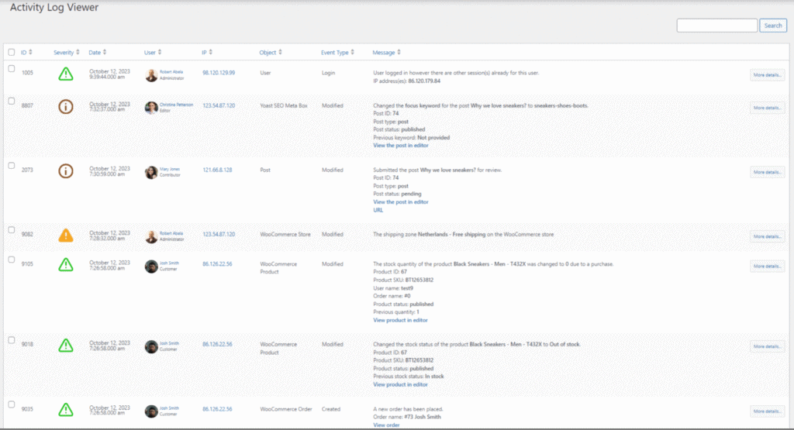Click the orange warning triangle for event 9082
The height and width of the screenshot is (430, 794).
(66, 235)
